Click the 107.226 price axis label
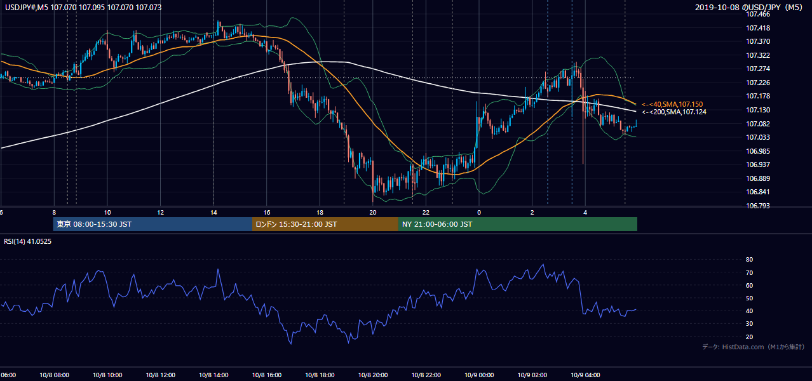812x381 pixels. (757, 83)
